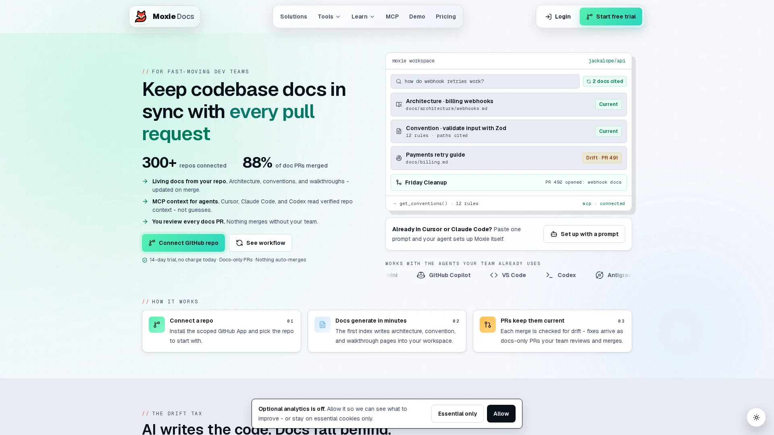774x435 pixels.
Task: Click the document icon beside Convention validate input
Action: click(x=399, y=131)
